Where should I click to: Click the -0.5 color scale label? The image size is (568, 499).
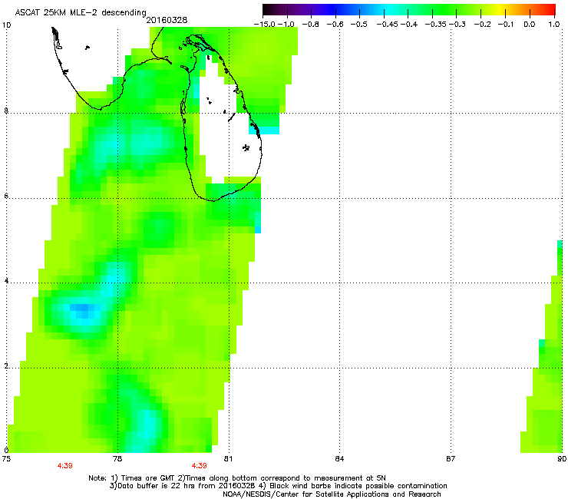point(359,25)
